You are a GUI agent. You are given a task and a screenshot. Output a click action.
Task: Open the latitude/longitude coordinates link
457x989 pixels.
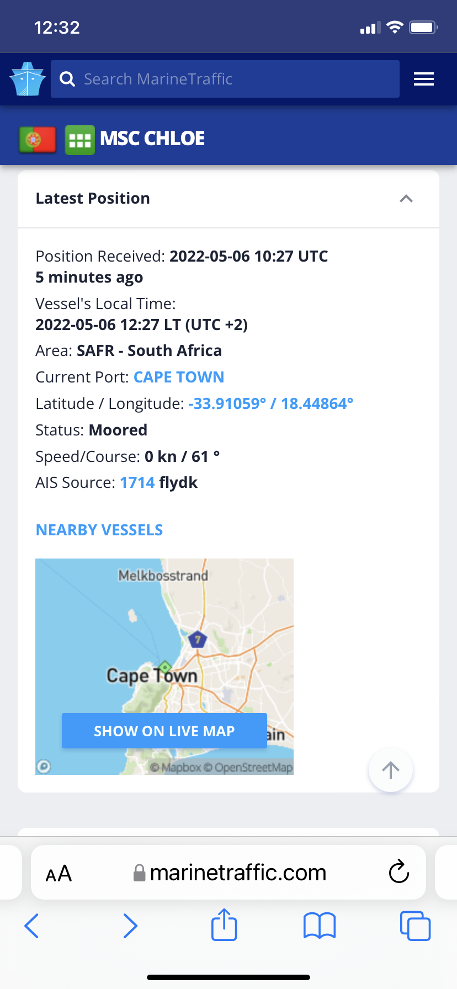point(270,404)
